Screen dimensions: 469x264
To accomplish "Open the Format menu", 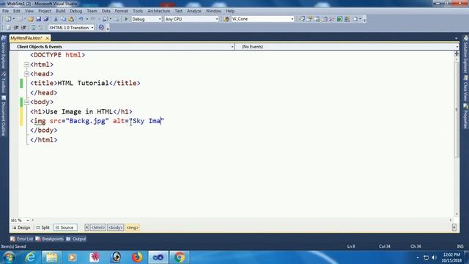I will coord(121,11).
